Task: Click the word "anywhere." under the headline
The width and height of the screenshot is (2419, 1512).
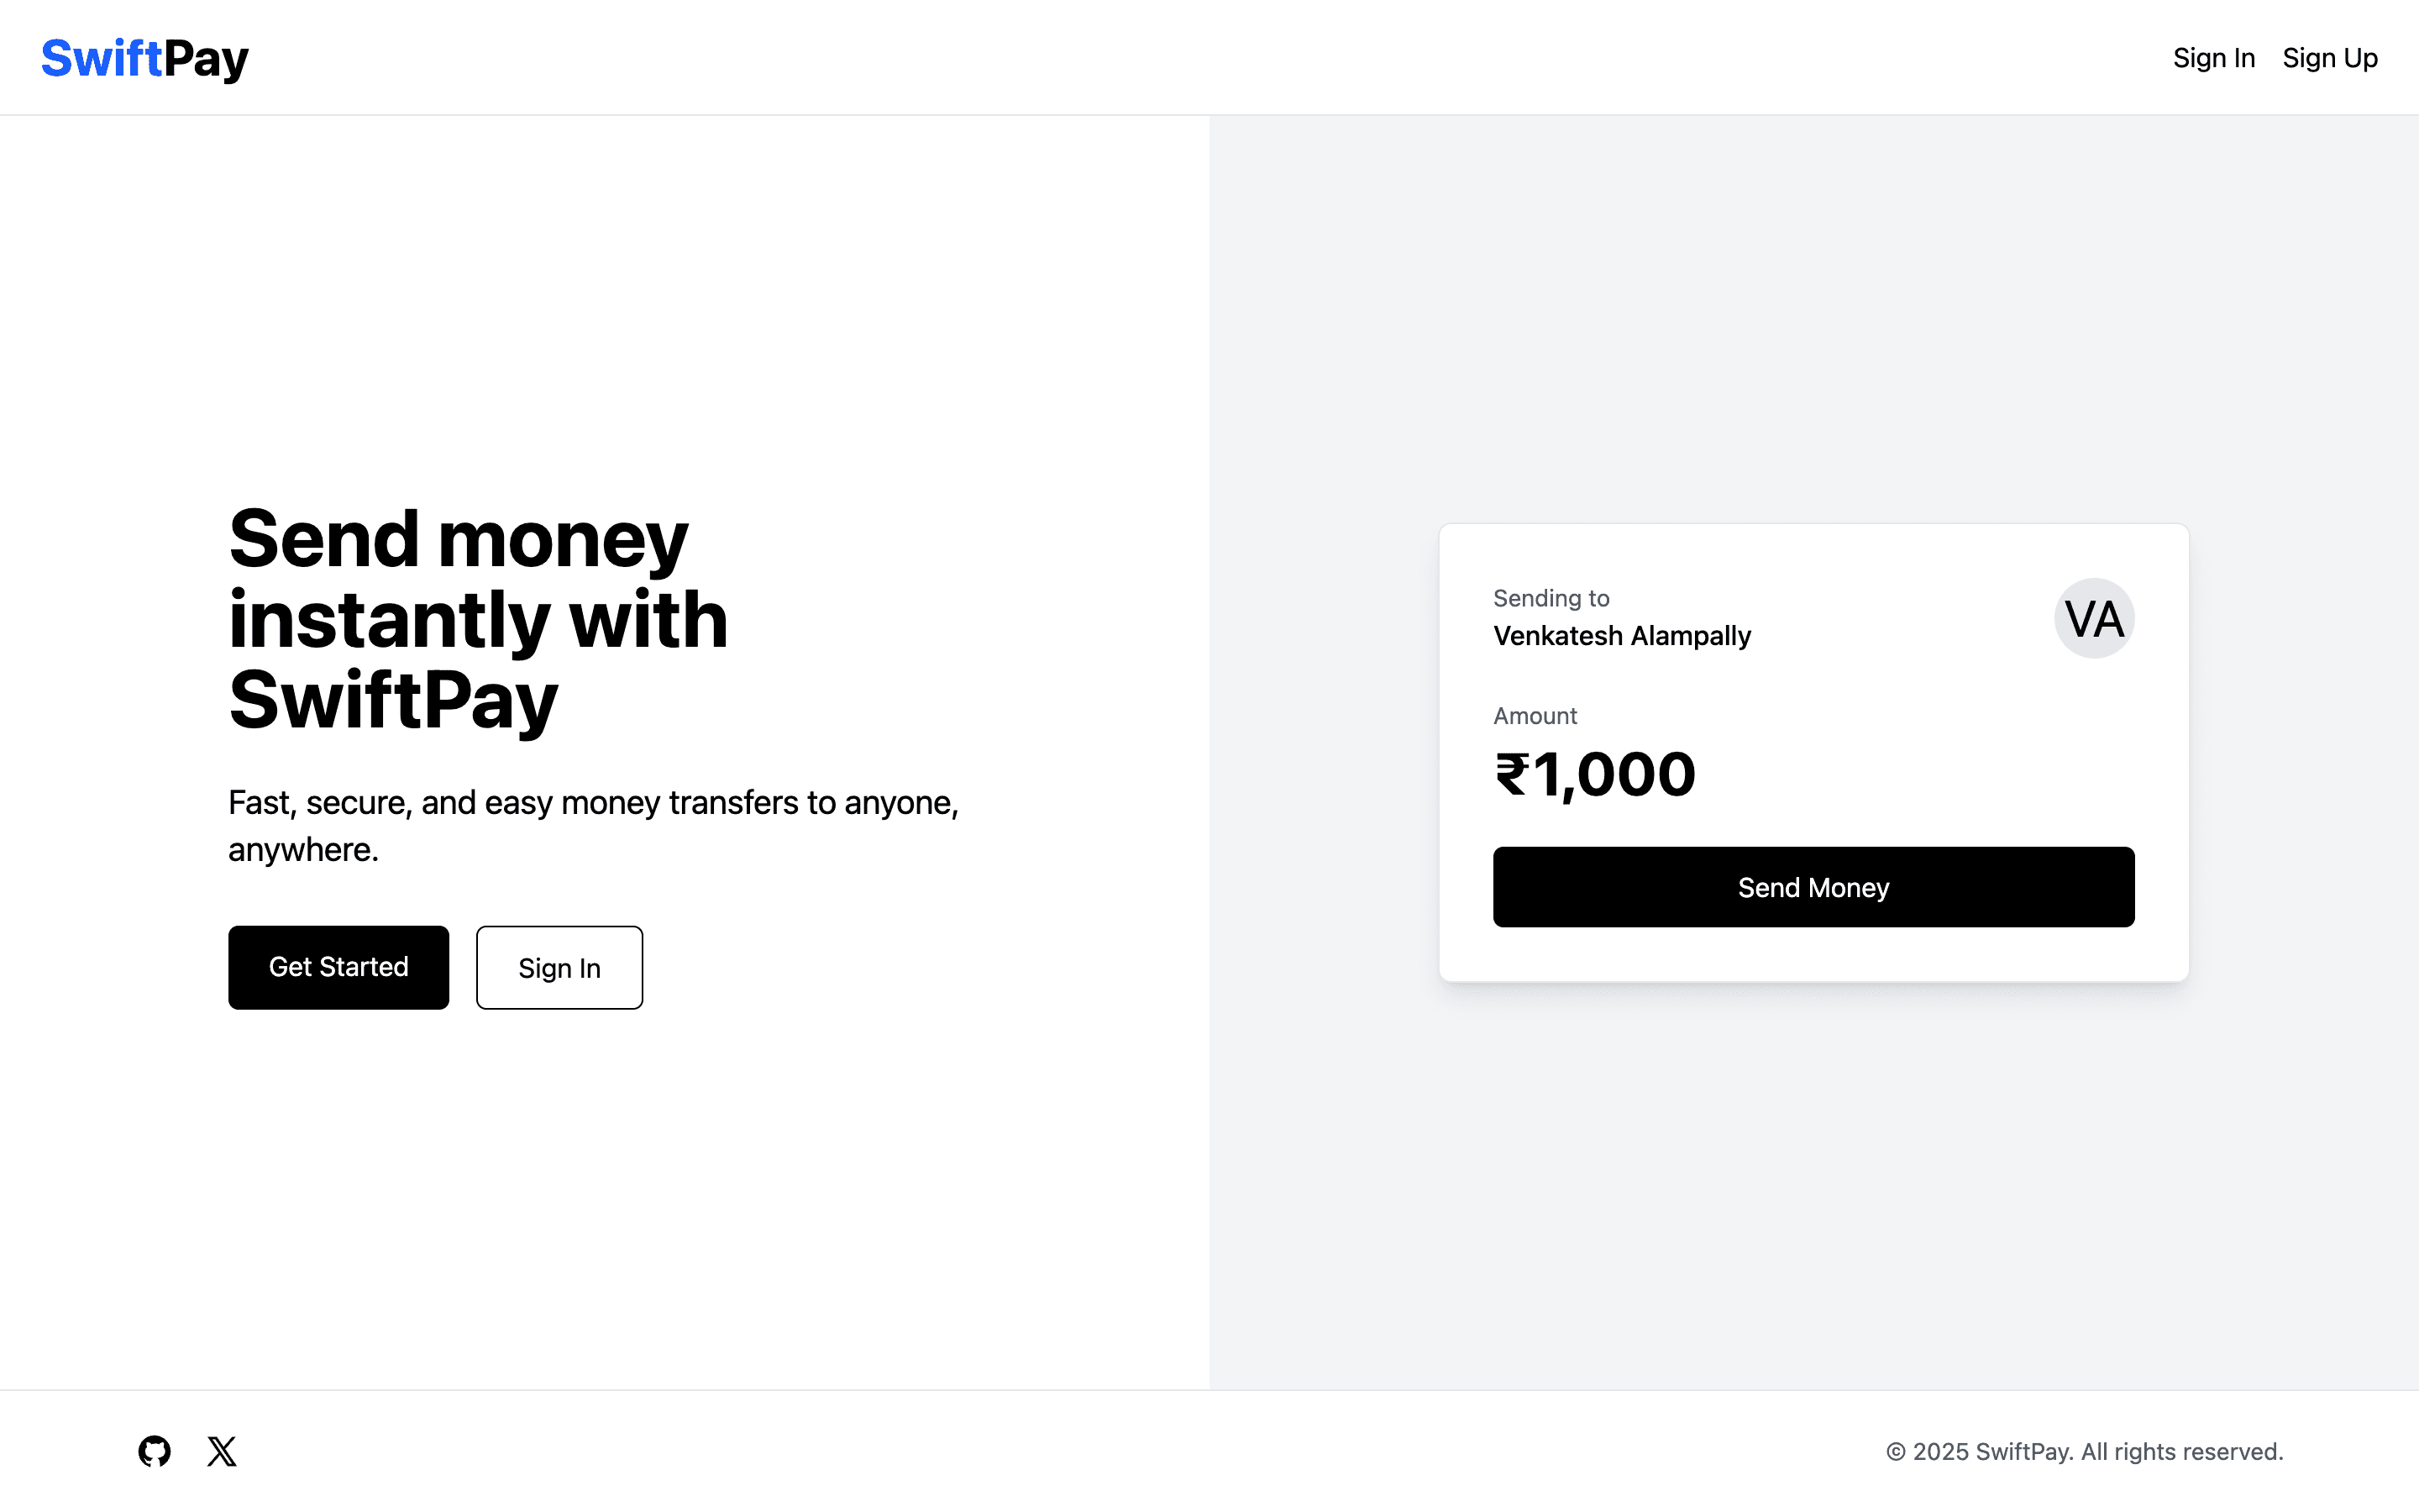Action: [x=303, y=850]
